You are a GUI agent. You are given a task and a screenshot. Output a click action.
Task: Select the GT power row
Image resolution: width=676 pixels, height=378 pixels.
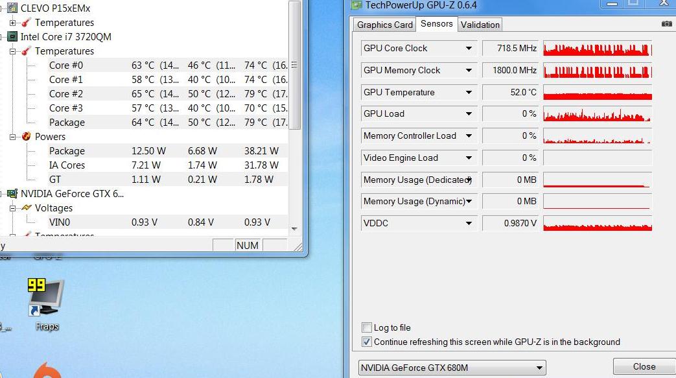coord(167,179)
